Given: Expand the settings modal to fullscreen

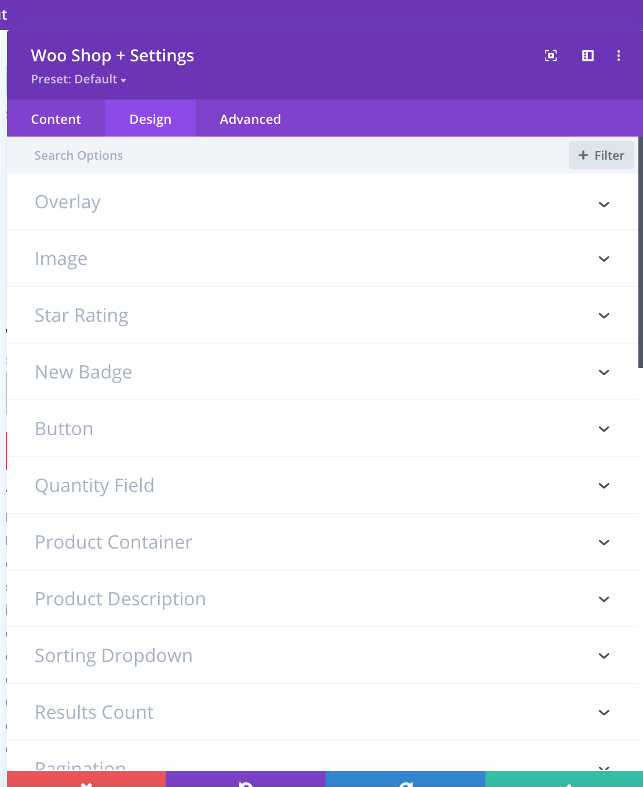Looking at the screenshot, I should click(551, 56).
